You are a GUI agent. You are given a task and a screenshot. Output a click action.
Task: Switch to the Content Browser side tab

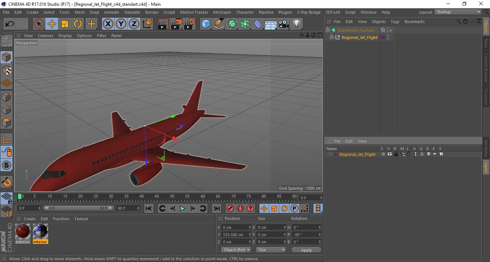click(486, 68)
